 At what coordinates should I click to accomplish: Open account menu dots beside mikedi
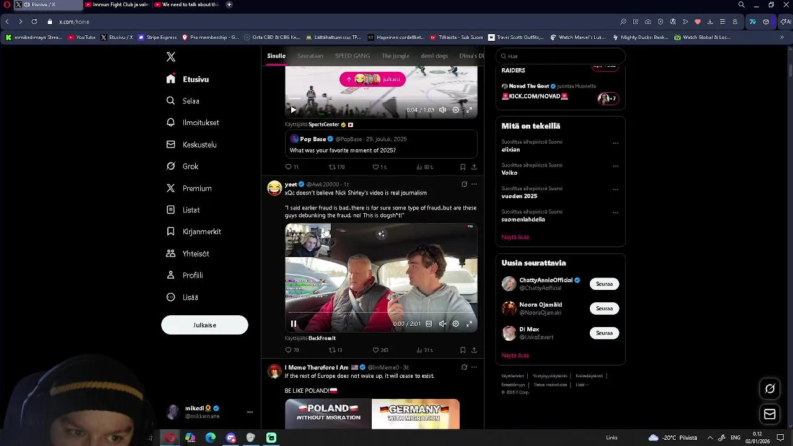click(250, 412)
